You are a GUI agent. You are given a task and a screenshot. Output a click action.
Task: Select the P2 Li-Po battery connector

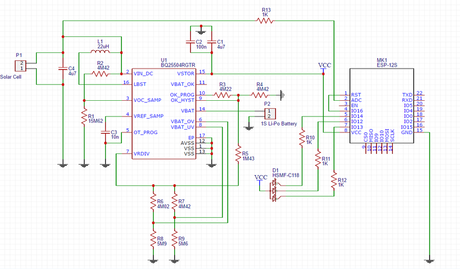pos(267,112)
